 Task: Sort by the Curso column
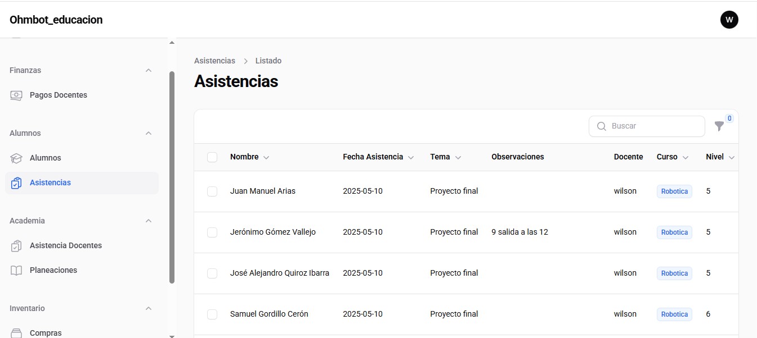(x=673, y=157)
